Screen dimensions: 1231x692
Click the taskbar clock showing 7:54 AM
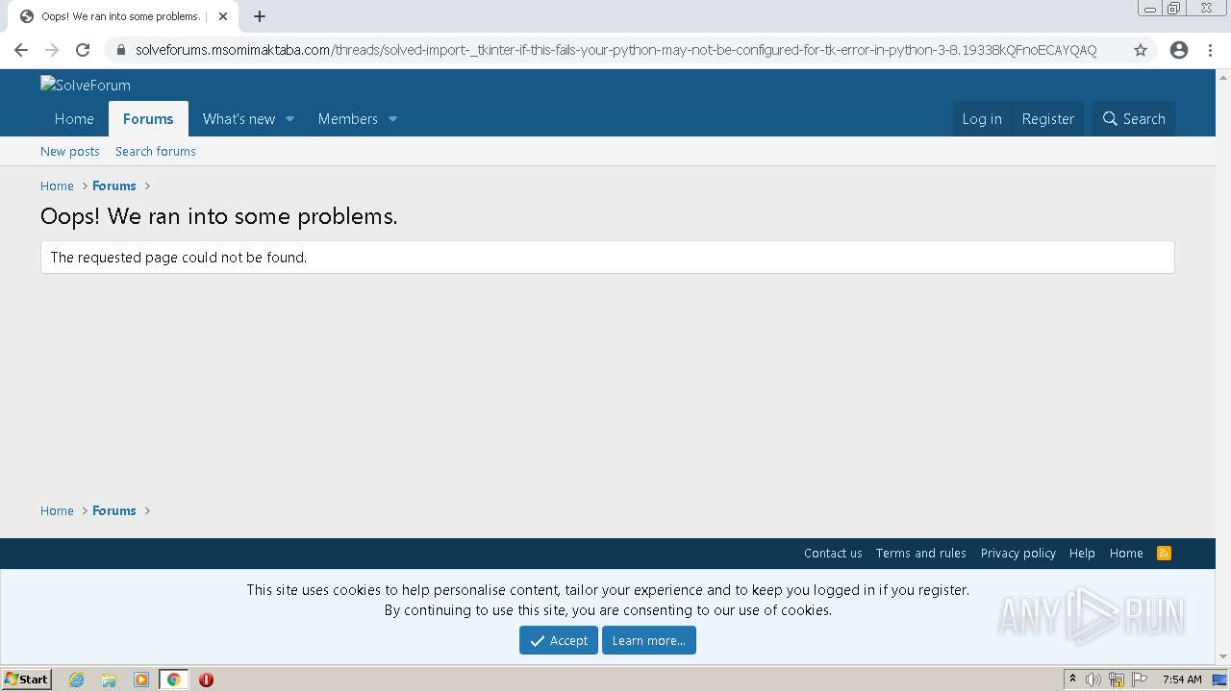pos(1182,680)
